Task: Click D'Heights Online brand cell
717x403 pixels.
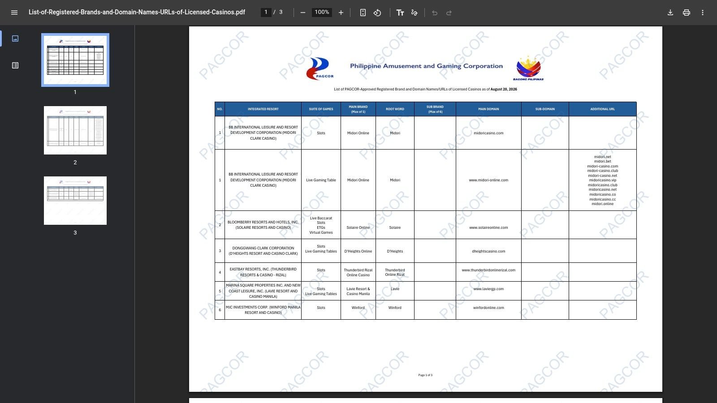Action: (x=358, y=251)
